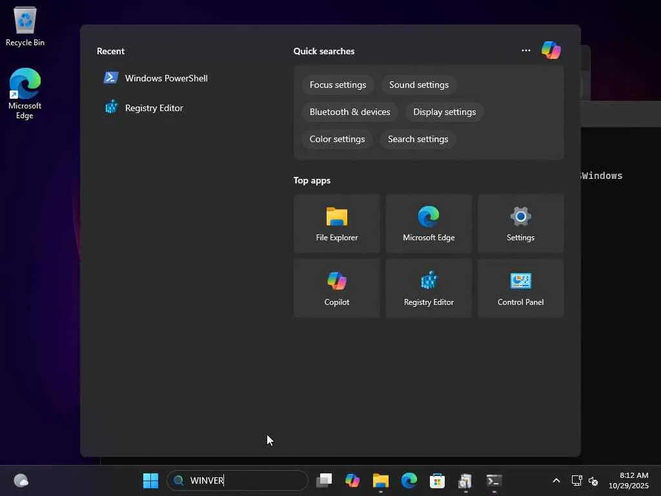Open Settings from Top apps

tap(521, 223)
